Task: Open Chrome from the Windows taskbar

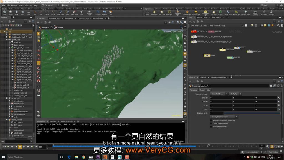Action: (83, 157)
